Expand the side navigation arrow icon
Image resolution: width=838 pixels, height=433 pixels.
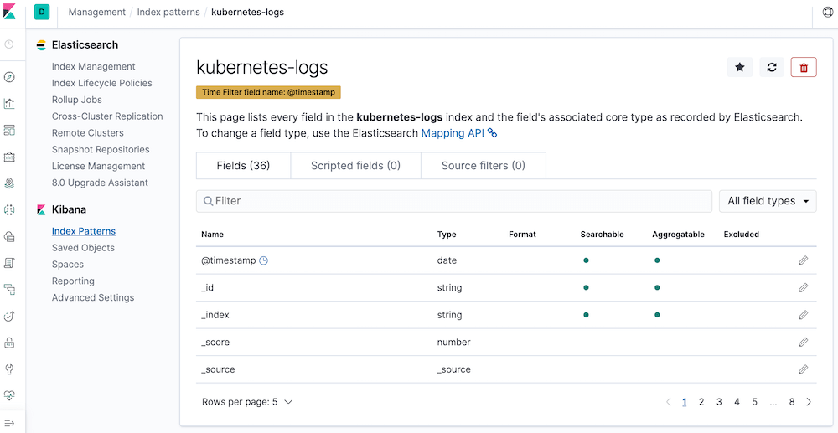tap(9, 423)
